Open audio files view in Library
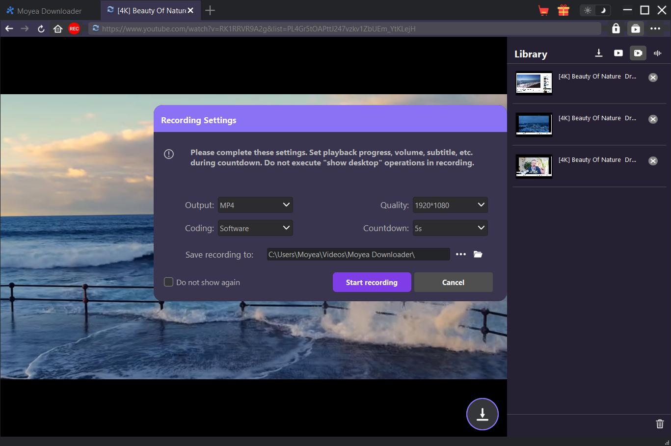Image resolution: width=671 pixels, height=446 pixels. 657,53
